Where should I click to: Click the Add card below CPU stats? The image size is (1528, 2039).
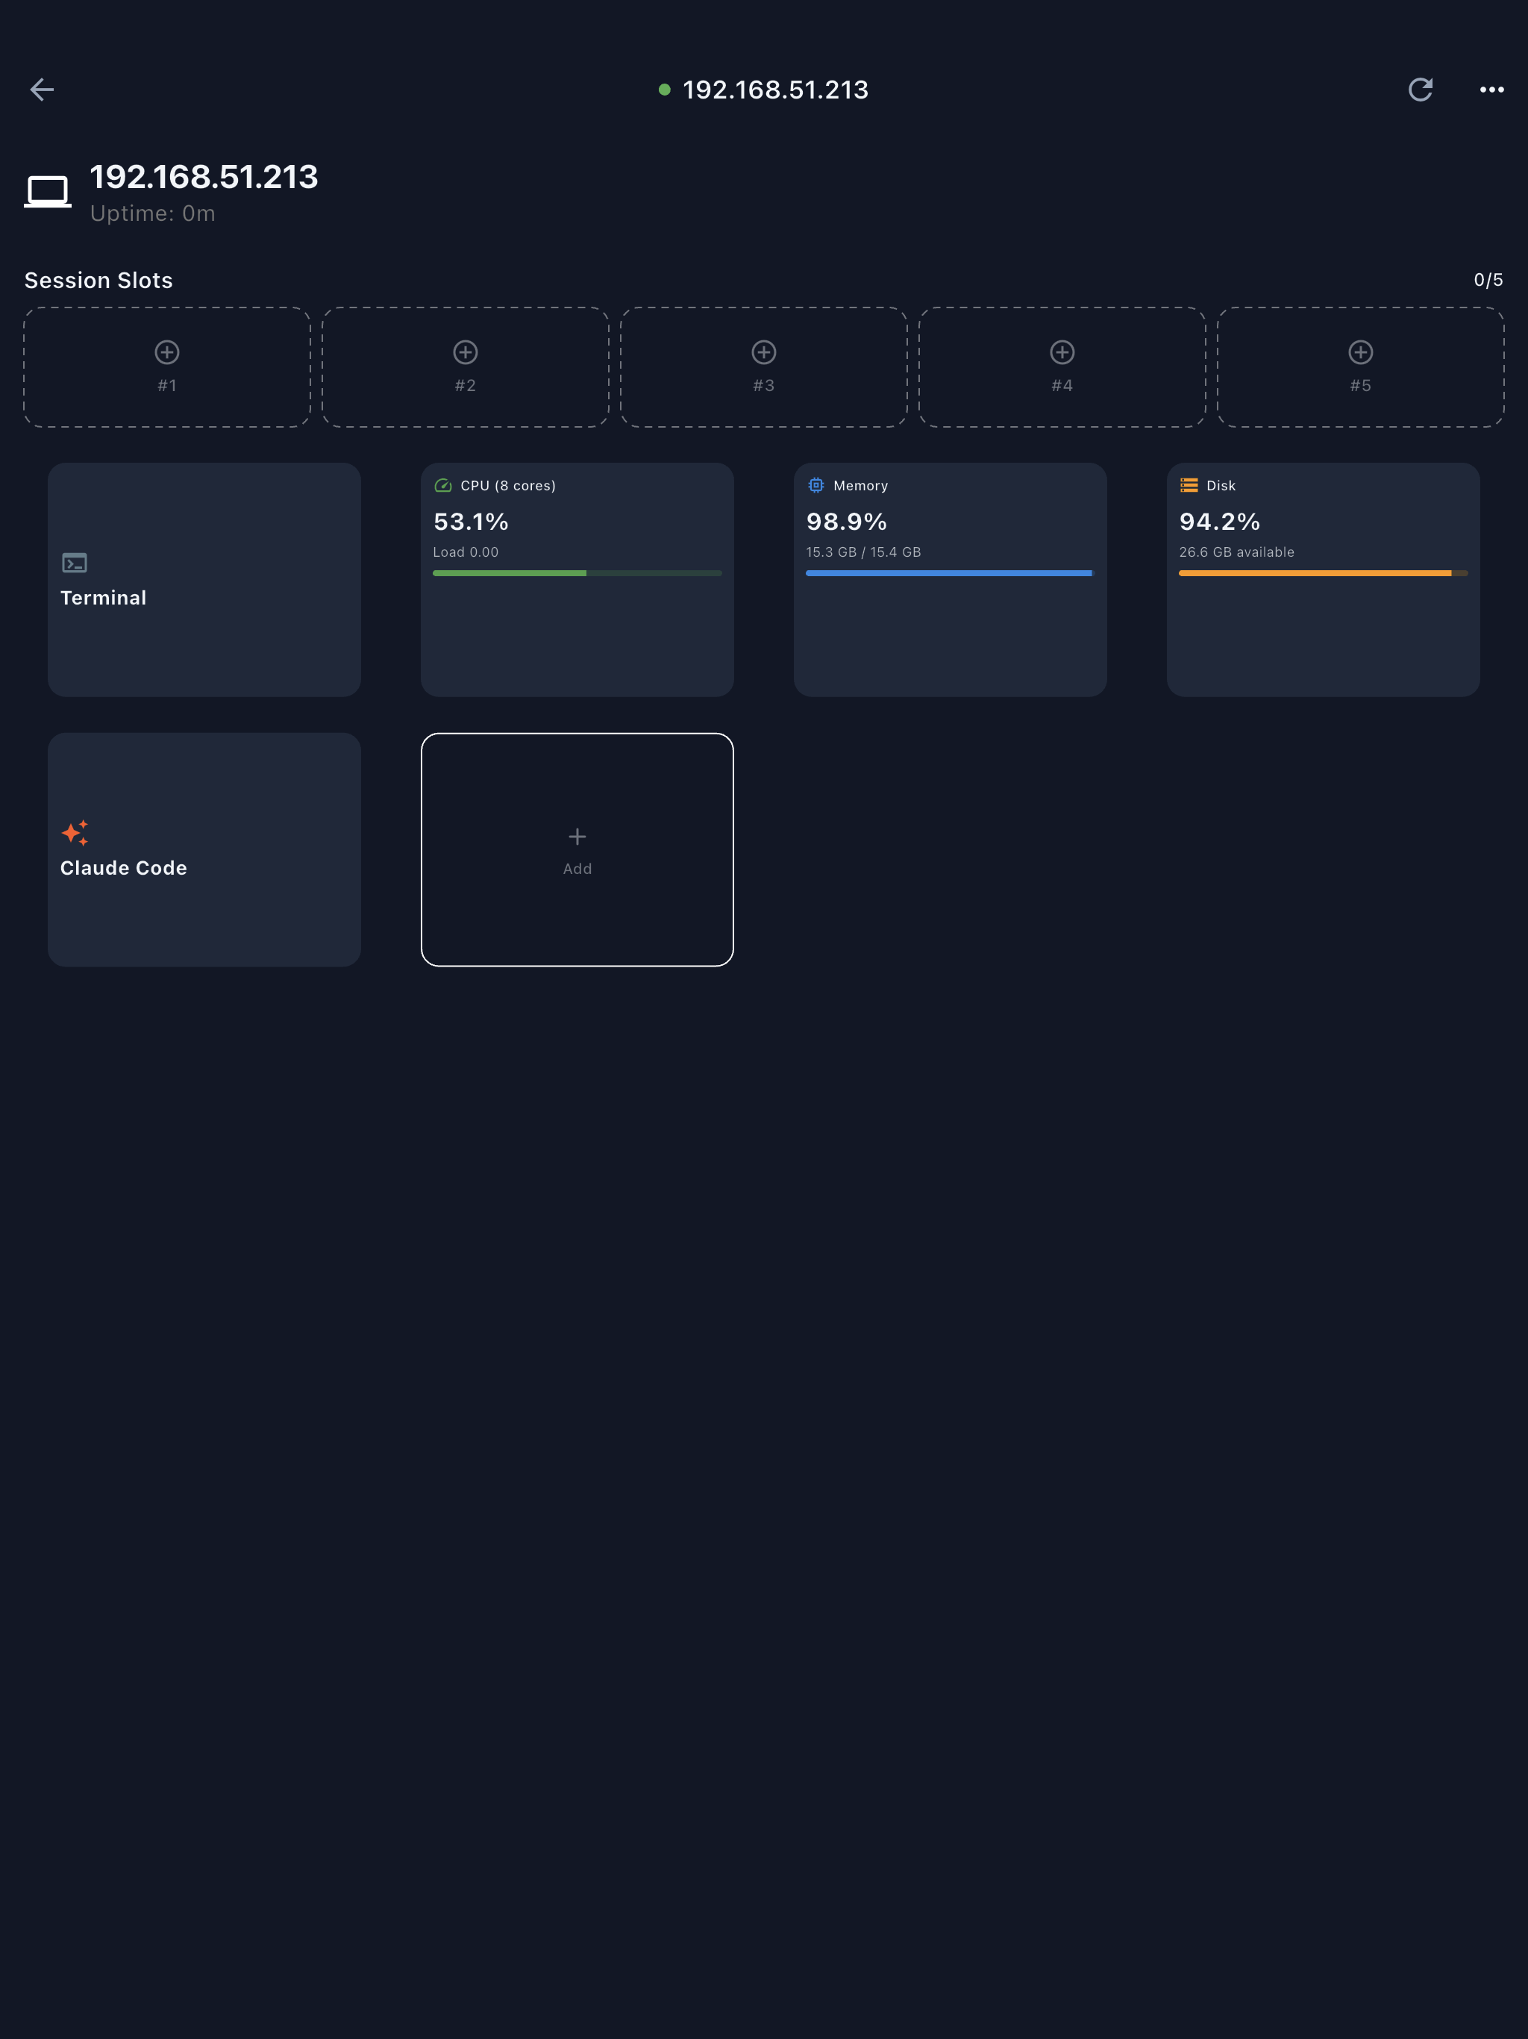tap(577, 849)
